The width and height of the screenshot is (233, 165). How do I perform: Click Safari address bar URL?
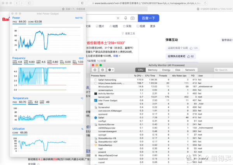coord(148,3)
